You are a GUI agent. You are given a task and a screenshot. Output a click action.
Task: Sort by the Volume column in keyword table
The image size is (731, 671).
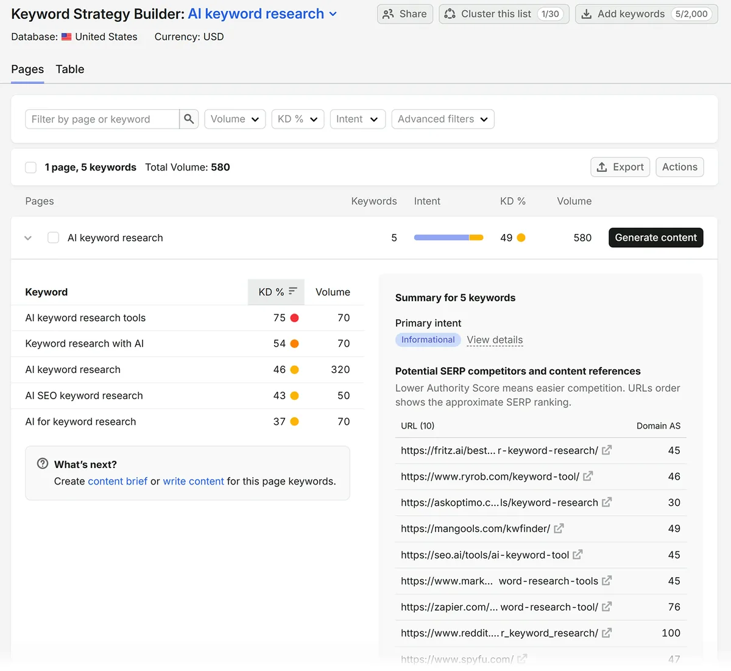[x=333, y=292]
